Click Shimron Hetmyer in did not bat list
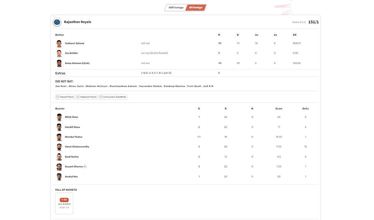 click(x=97, y=86)
